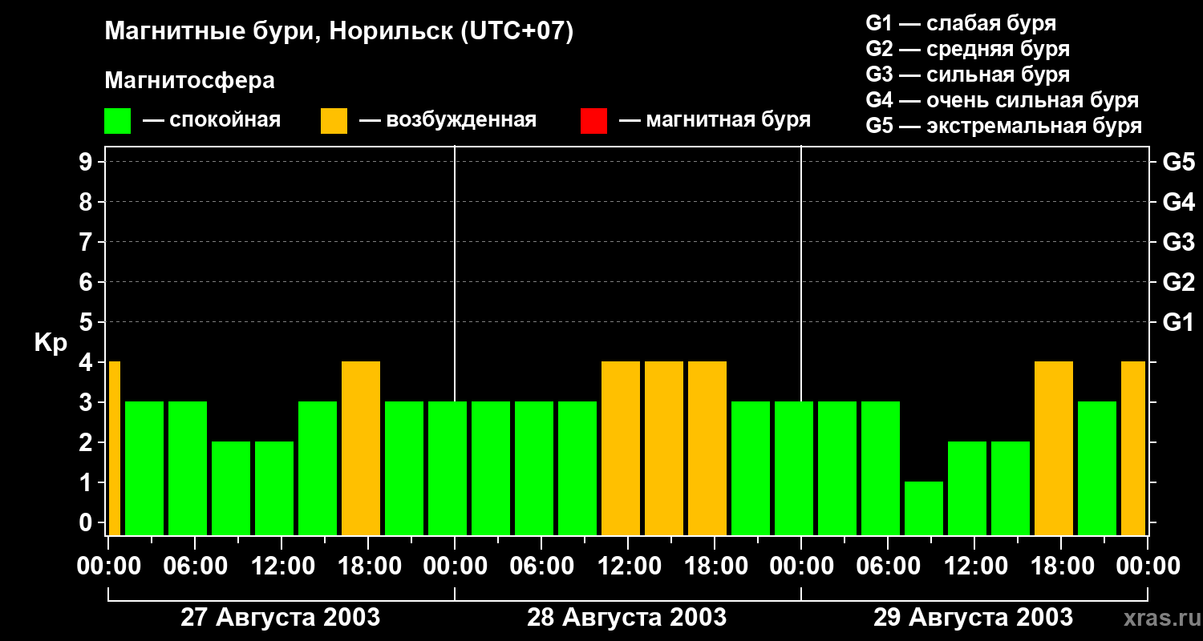Click the red 'магнитная буря' legend swatch
1203x641 pixels.
click(x=593, y=121)
